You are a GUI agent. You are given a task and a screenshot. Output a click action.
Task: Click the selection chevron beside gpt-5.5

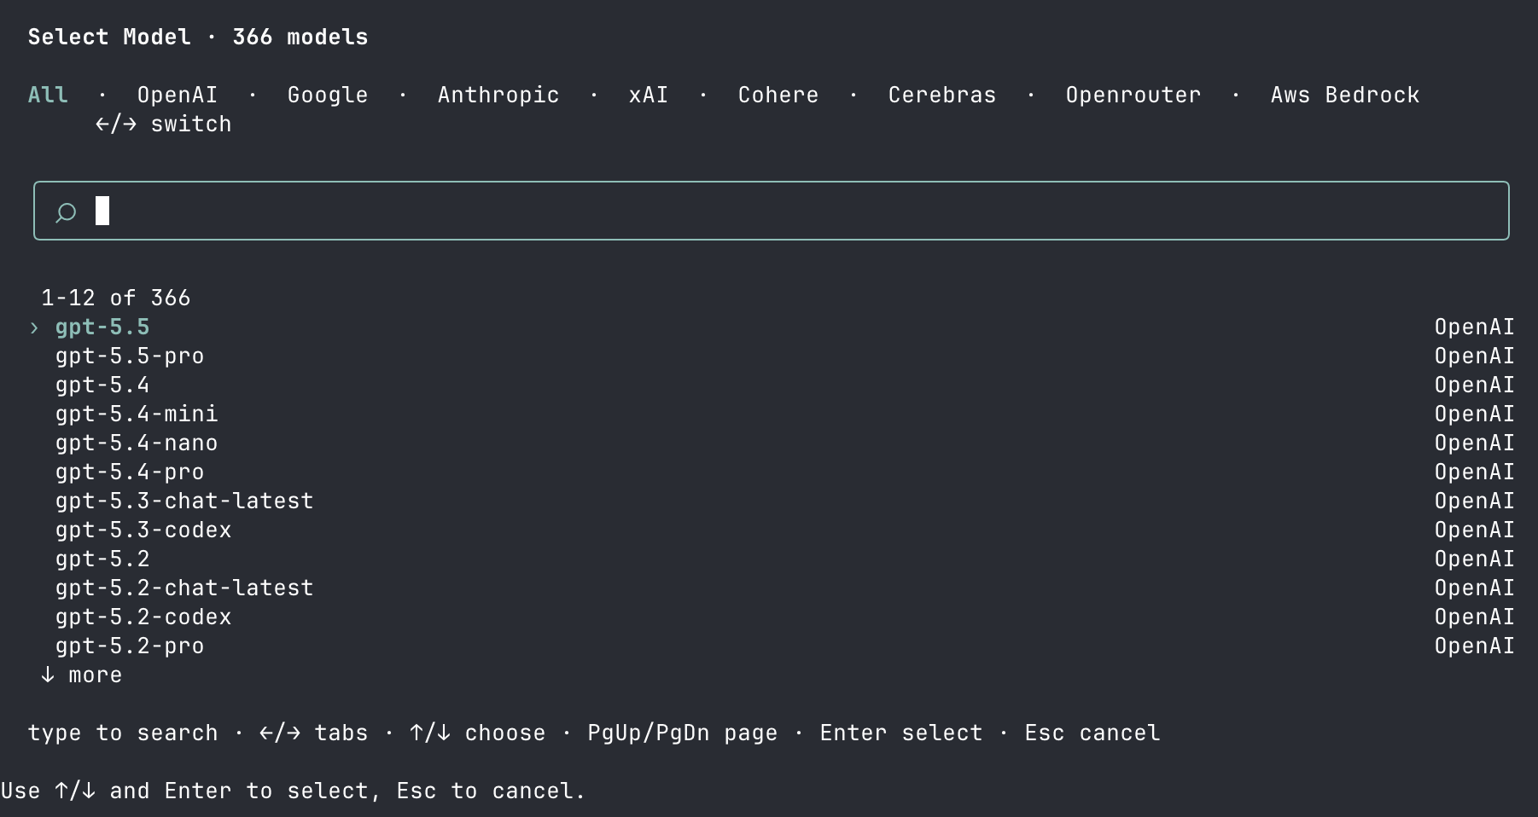point(34,327)
